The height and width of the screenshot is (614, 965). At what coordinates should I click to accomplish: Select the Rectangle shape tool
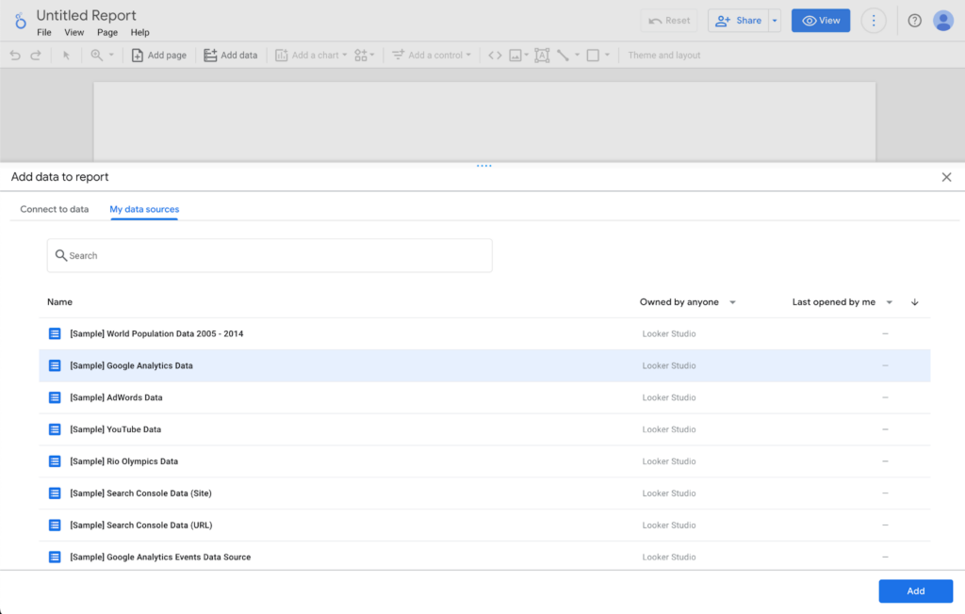593,56
